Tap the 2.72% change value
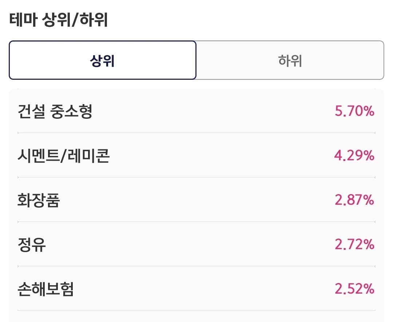The width and height of the screenshot is (393, 322). click(354, 244)
